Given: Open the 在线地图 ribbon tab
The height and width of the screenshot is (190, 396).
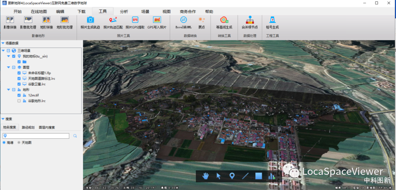Looking at the screenshot, I should pyautogui.click(x=39, y=11).
